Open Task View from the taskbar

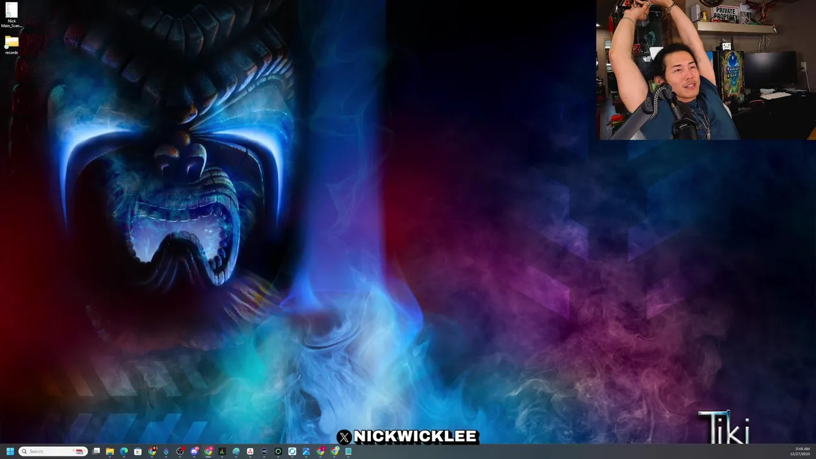pyautogui.click(x=96, y=451)
